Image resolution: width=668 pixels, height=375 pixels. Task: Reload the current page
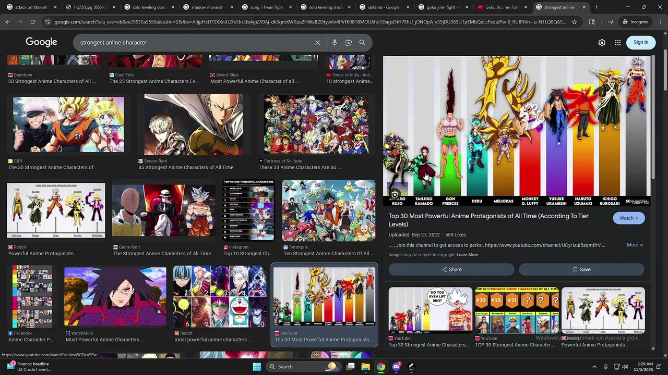point(32,22)
